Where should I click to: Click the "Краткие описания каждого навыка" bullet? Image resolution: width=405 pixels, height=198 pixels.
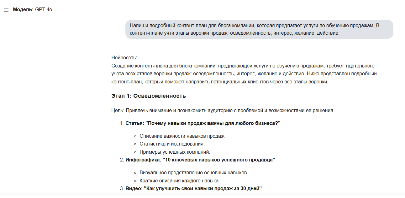point(180,181)
